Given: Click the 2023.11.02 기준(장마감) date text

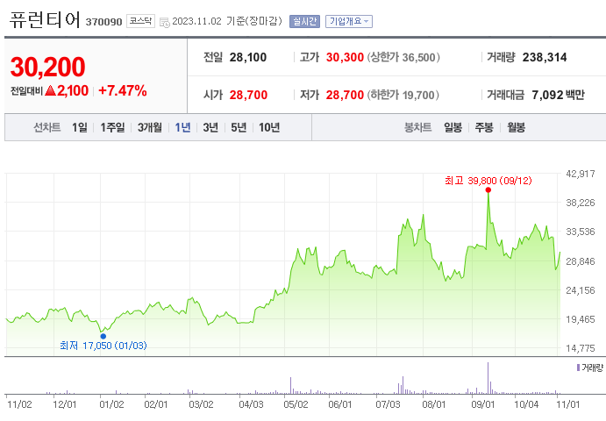Looking at the screenshot, I should [x=227, y=21].
